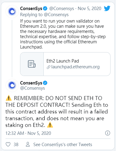116x151 pixels.
Task: Click the 38 likes count
Action: (16, 145)
